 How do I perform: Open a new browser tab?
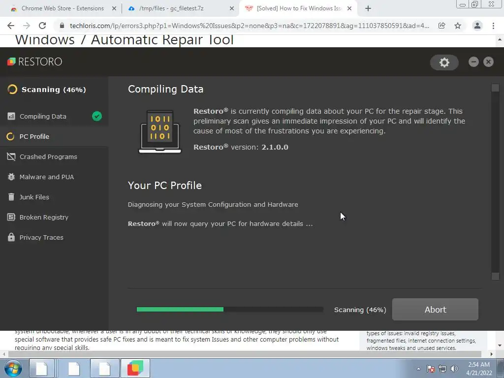368,9
